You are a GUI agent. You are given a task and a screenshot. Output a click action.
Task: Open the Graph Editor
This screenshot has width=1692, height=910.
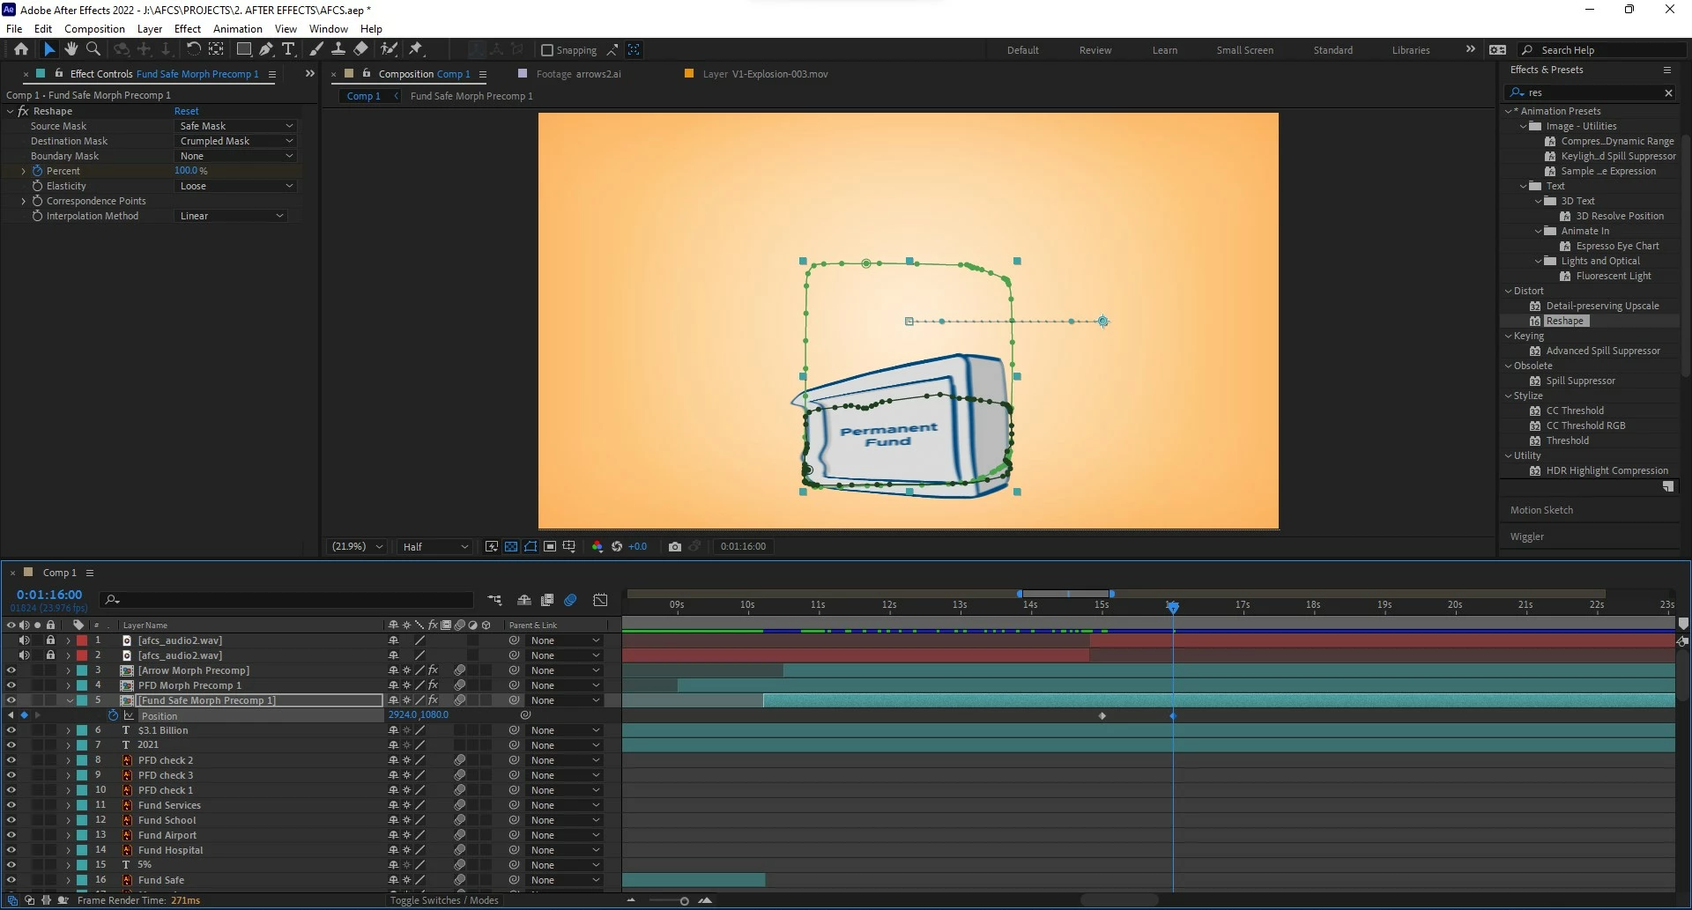point(601,601)
